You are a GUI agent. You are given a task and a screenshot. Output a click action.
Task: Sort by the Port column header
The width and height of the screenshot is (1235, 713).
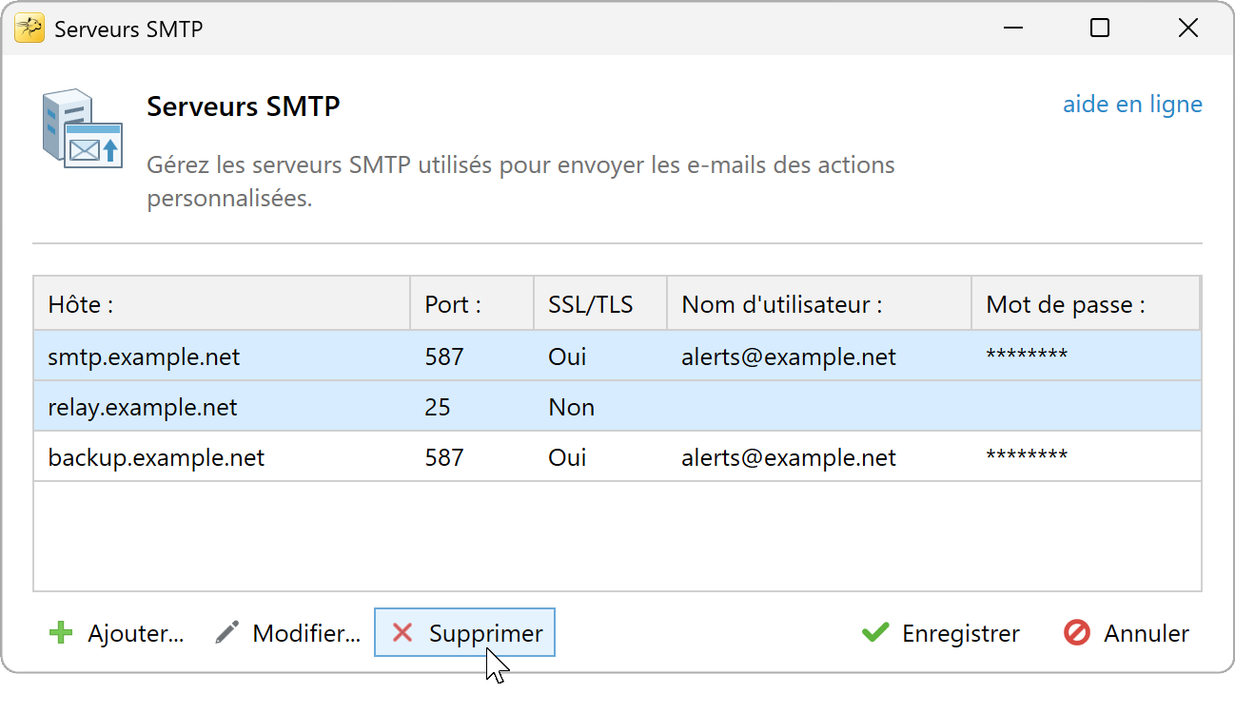[472, 304]
